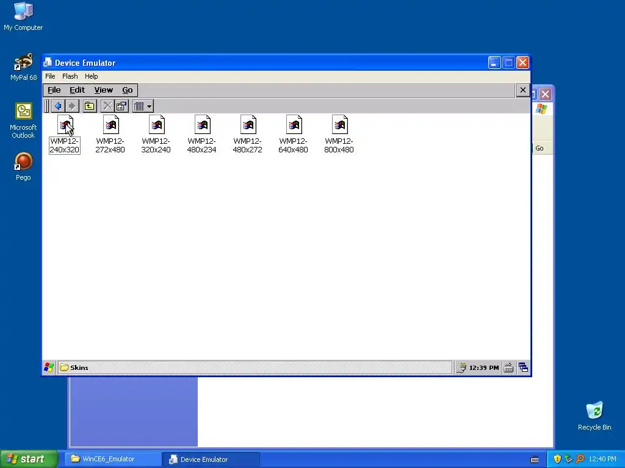Click the security shield tray icon
The image size is (625, 468).
pyautogui.click(x=557, y=459)
